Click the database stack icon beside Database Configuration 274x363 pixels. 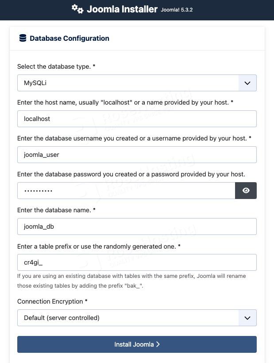[23, 38]
